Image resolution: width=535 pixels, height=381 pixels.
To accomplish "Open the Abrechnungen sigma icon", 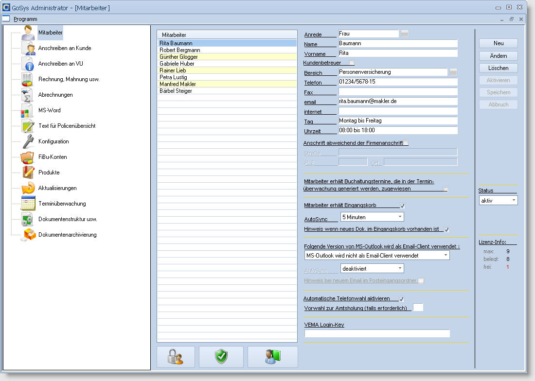I will (x=28, y=95).
